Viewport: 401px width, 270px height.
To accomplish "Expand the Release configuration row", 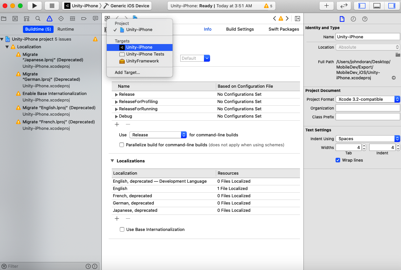I will click(x=116, y=95).
